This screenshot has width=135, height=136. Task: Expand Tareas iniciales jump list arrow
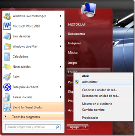pos(61,97)
